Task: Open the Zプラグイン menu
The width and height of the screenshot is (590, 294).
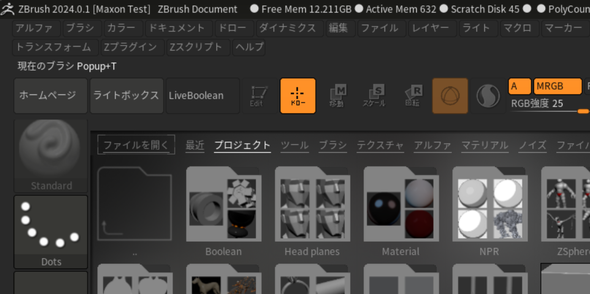Action: [x=133, y=48]
